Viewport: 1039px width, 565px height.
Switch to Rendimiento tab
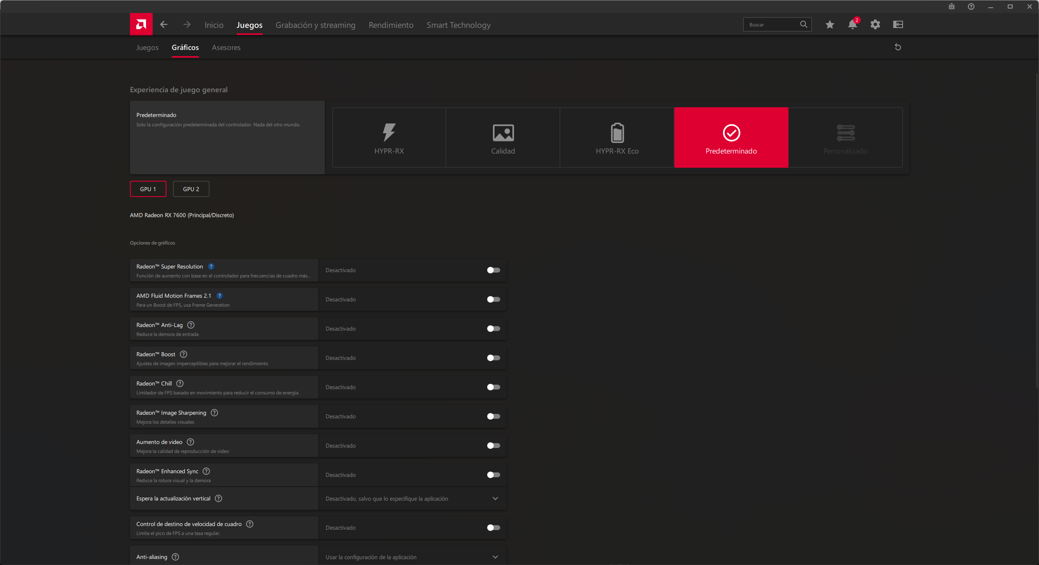click(391, 25)
